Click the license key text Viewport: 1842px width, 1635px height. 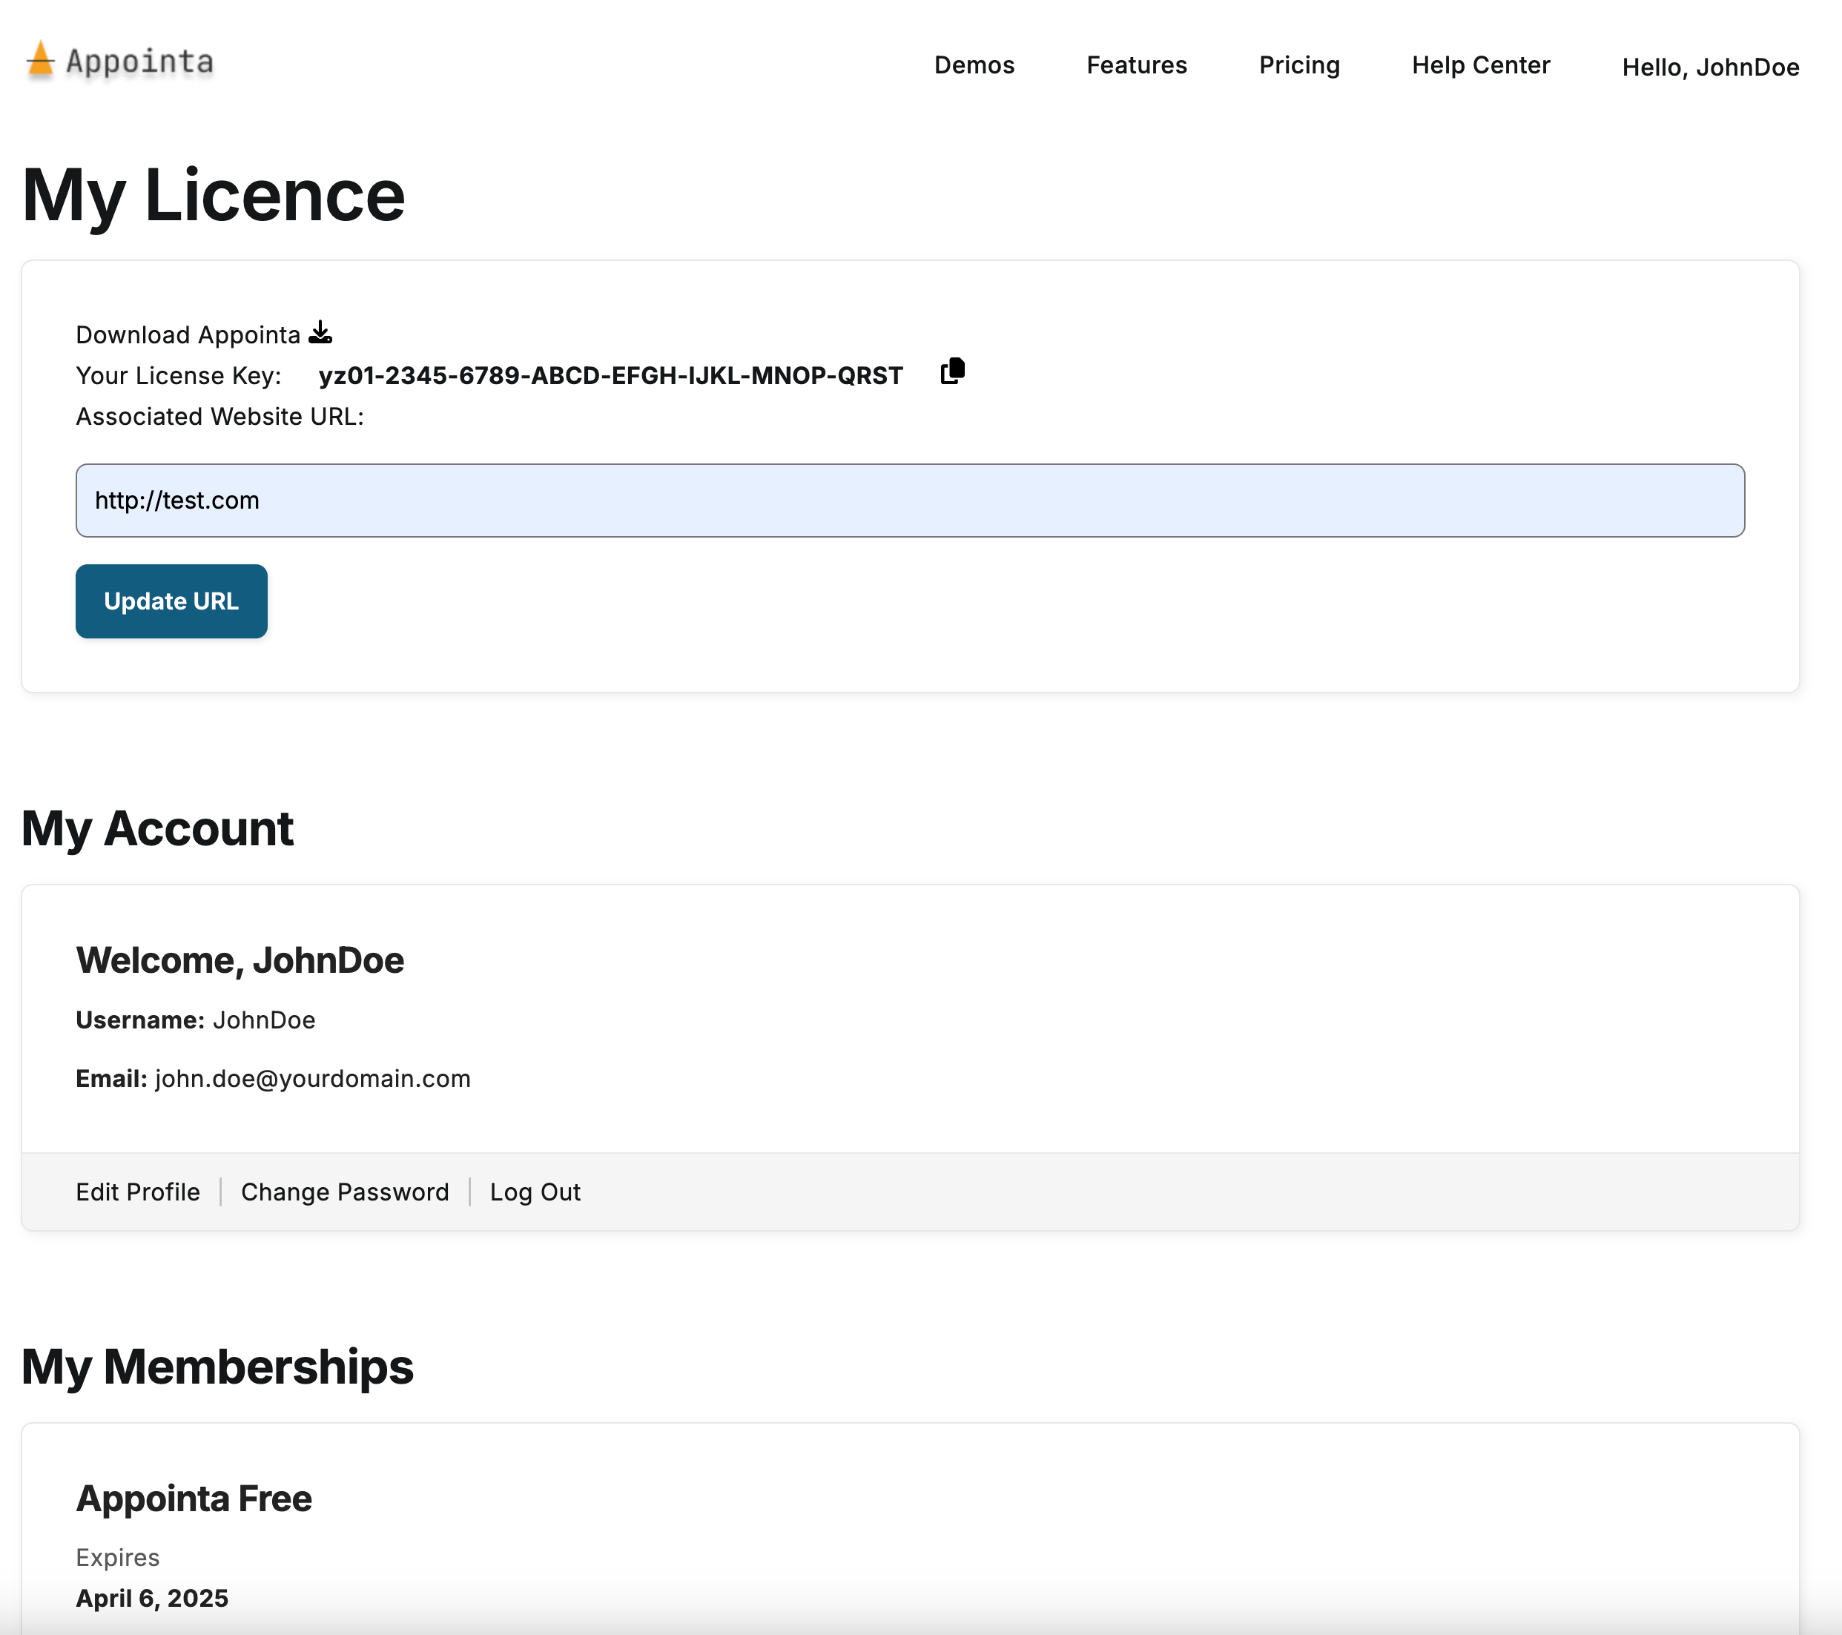pyautogui.click(x=610, y=376)
